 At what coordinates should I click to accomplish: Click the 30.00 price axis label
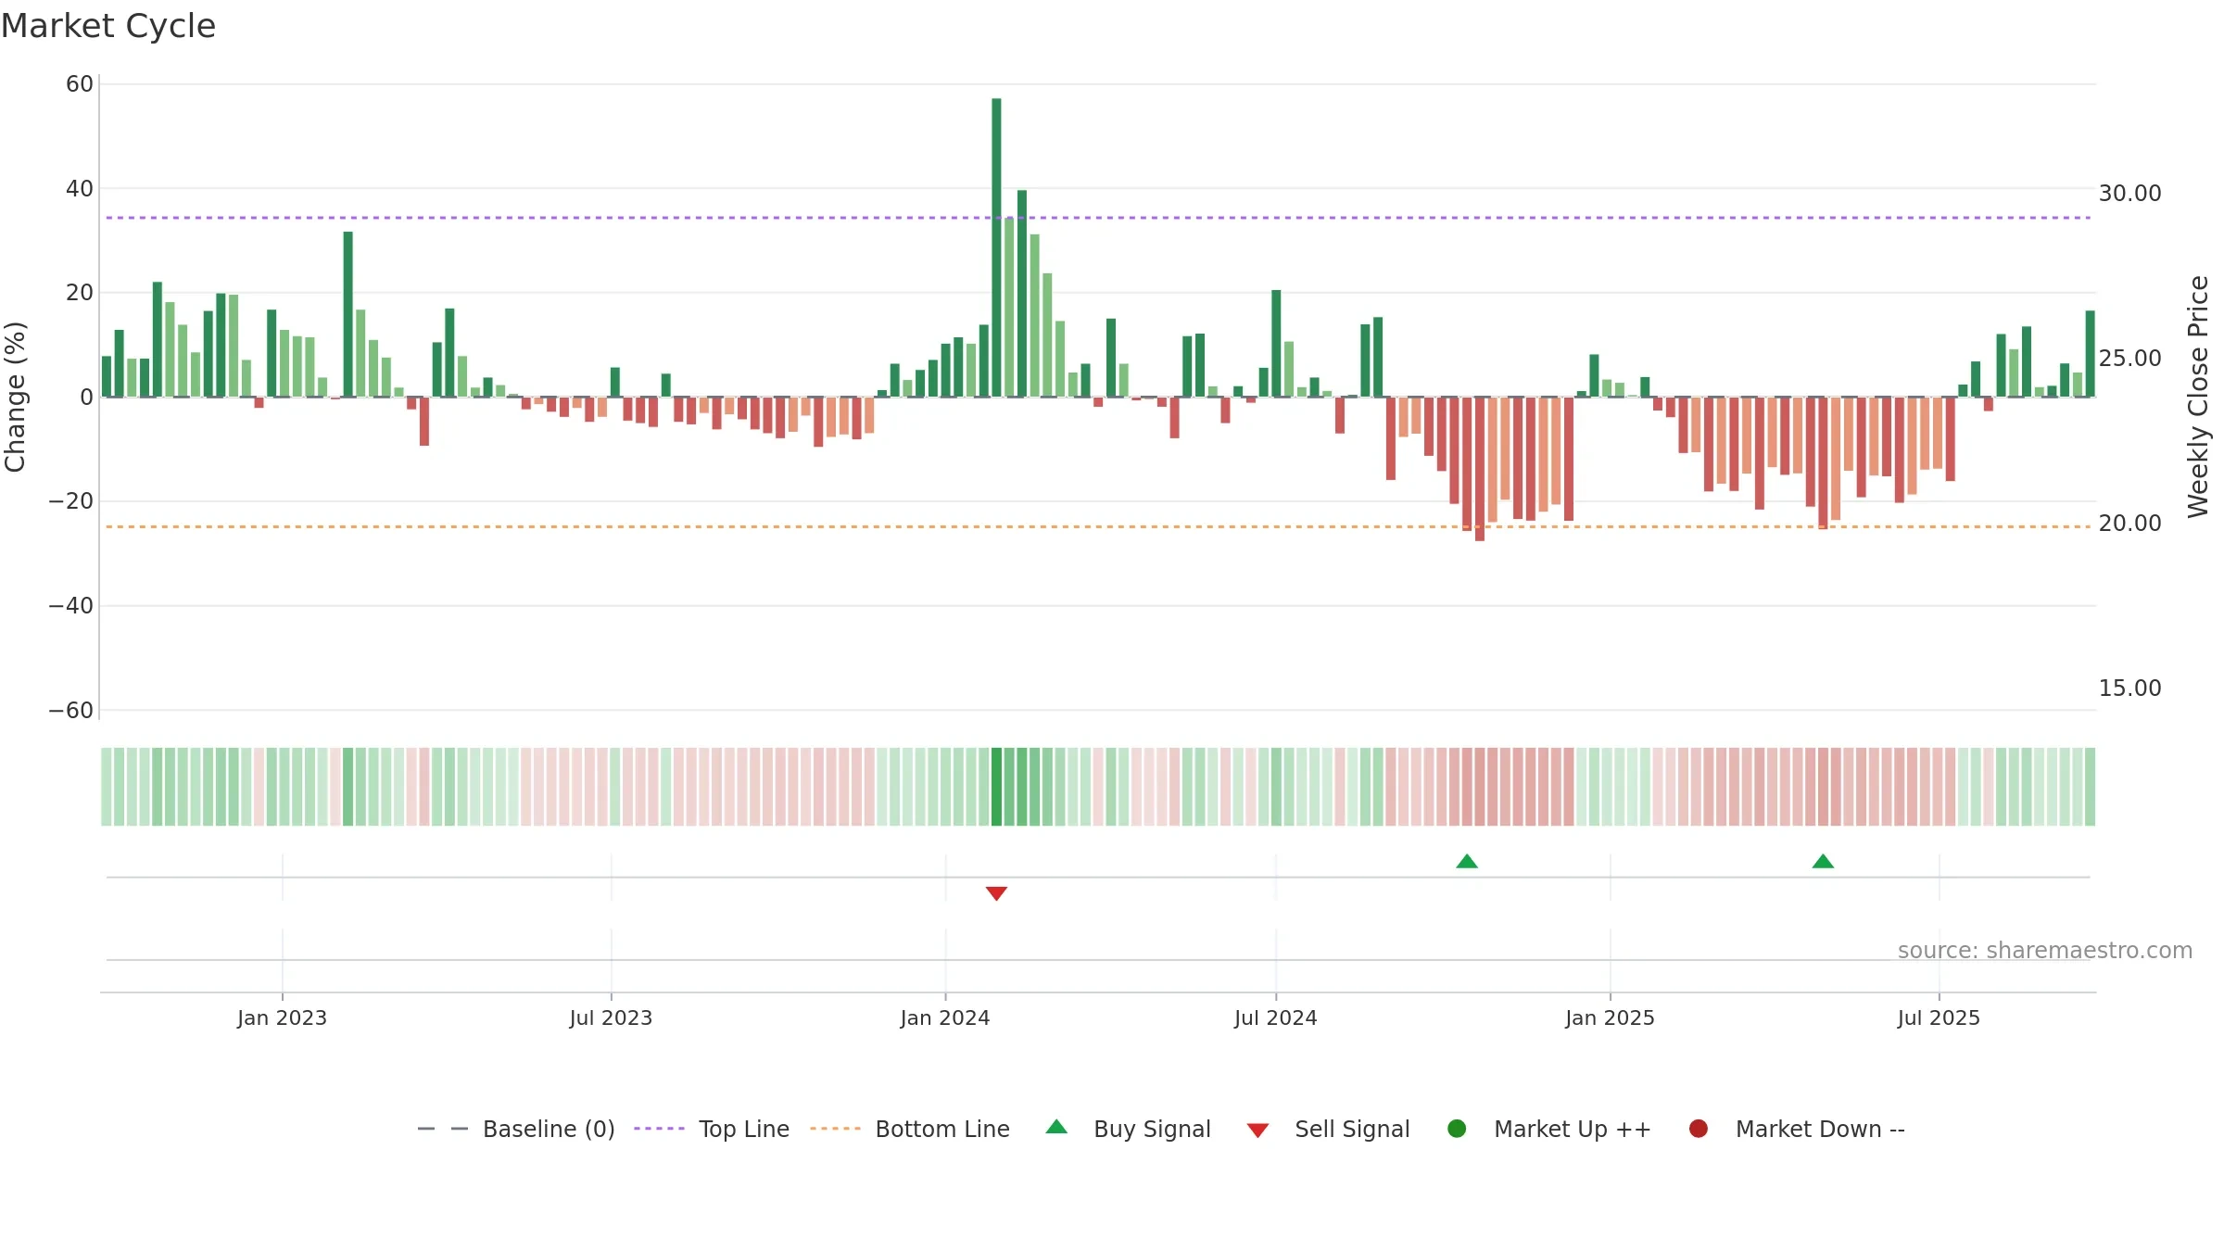pos(2129,194)
